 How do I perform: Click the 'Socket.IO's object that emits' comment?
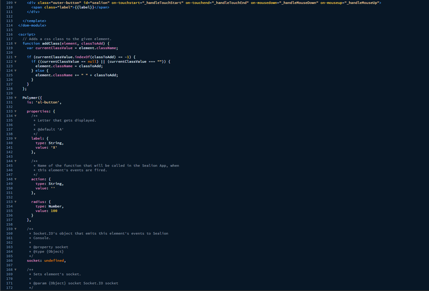click(x=99, y=233)
